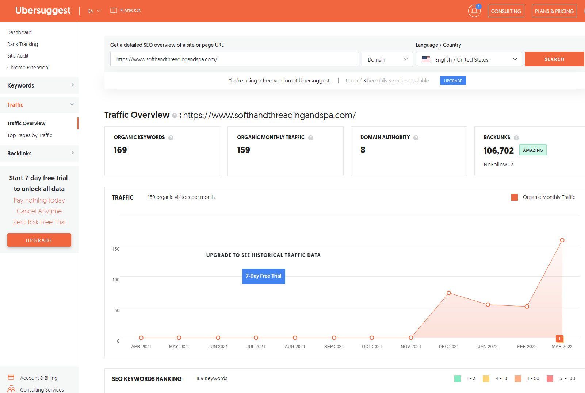This screenshot has width=585, height=393.
Task: Open the Domain type dropdown
Action: tap(387, 59)
